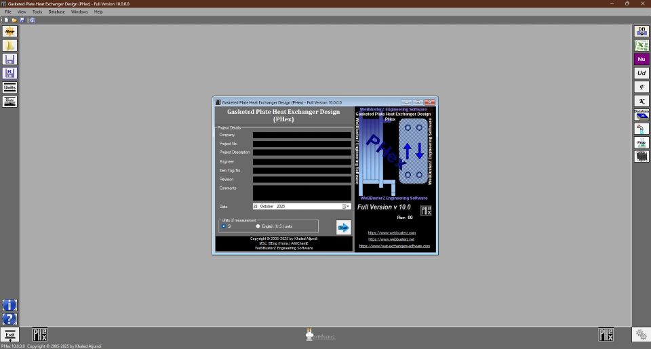Open the View menu
This screenshot has height=349, width=651.
tap(22, 12)
